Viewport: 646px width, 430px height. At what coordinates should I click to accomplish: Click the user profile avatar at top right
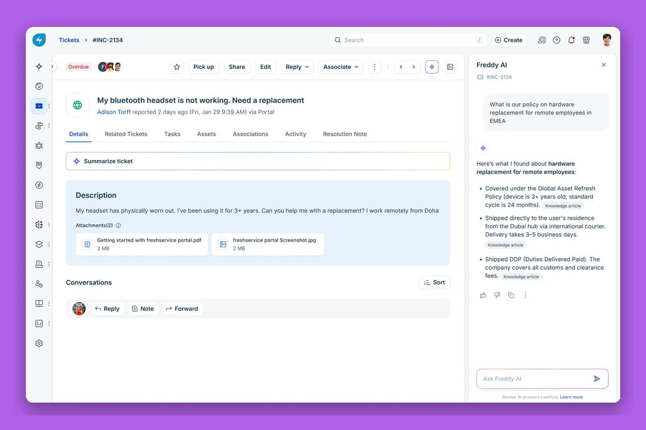pos(607,40)
